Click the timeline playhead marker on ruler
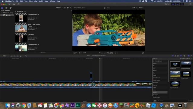Viewport: 193px width, 109px height. coord(100,59)
